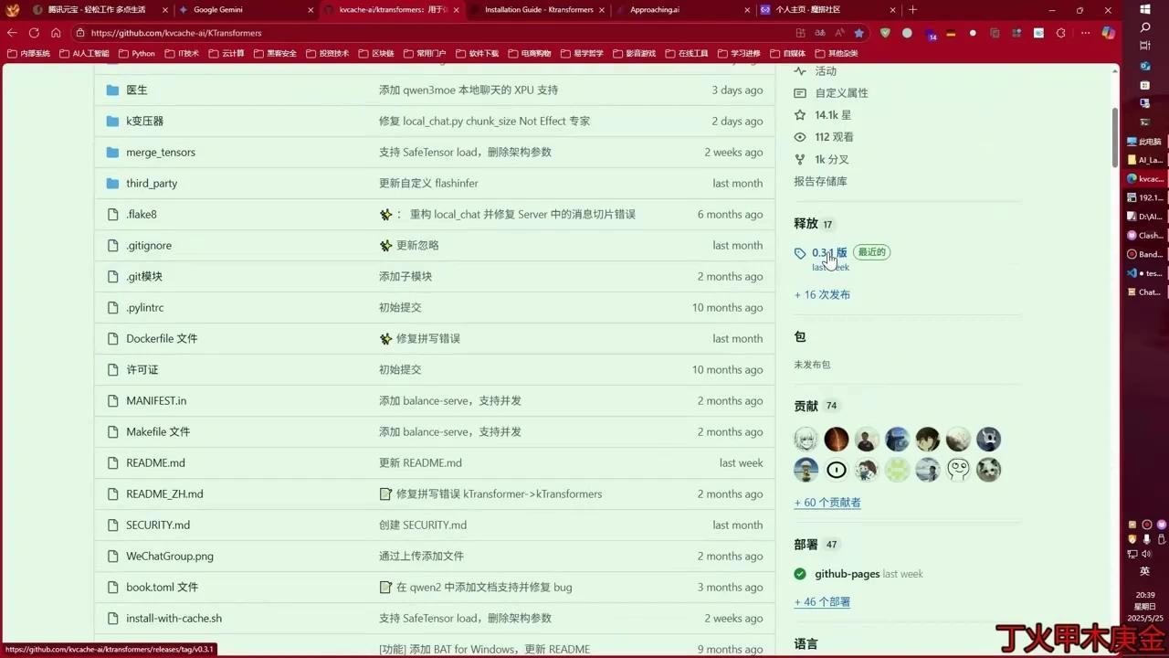This screenshot has width=1169, height=658.
Task: Open the 其他杂类 bookmarks folder
Action: click(839, 53)
